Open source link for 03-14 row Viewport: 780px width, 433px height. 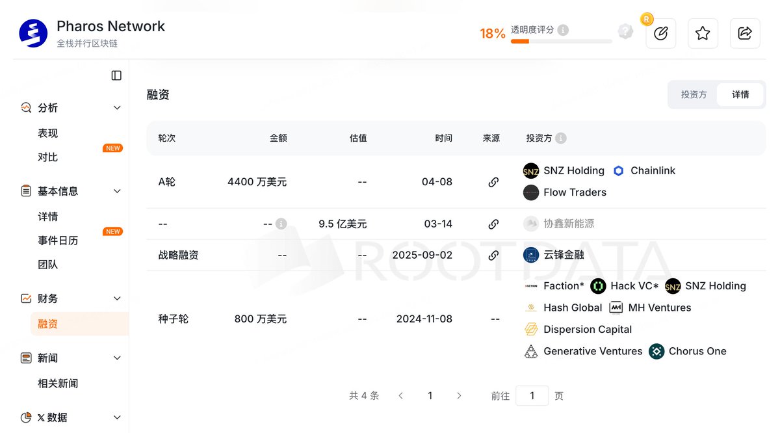(x=493, y=224)
